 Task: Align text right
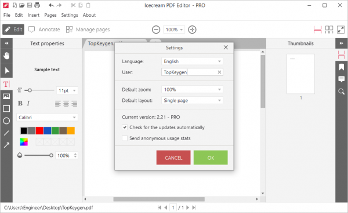point(74,104)
